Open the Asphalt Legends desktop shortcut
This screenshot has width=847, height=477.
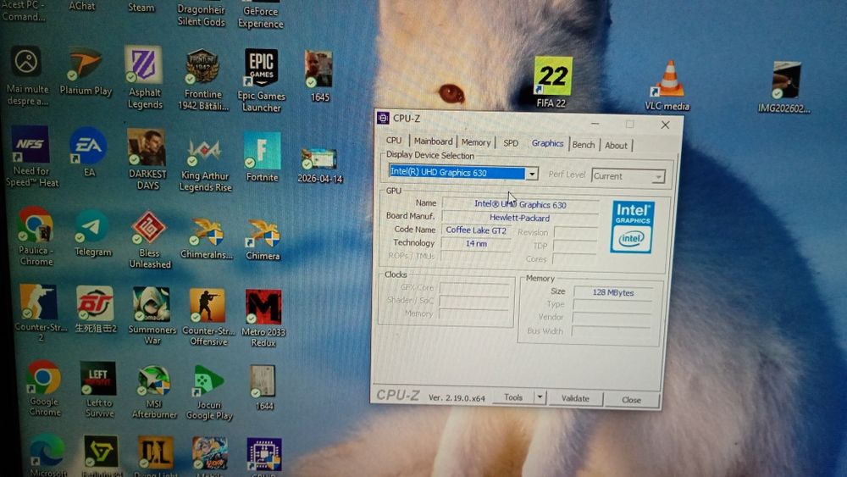pyautogui.click(x=144, y=77)
